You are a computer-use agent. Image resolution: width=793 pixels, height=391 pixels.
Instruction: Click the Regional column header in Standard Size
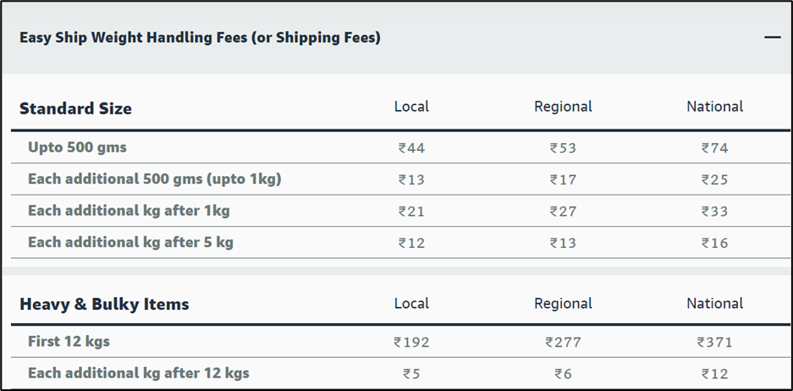(x=563, y=107)
